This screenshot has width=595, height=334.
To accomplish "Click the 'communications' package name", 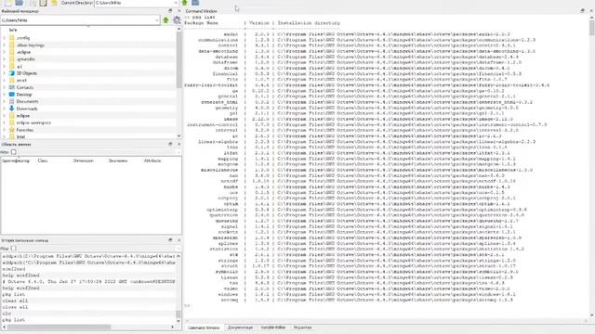I will click(218, 40).
